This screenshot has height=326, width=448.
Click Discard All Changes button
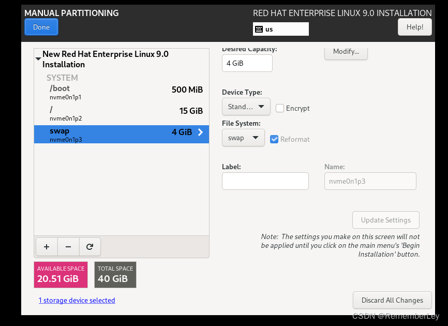click(x=392, y=300)
